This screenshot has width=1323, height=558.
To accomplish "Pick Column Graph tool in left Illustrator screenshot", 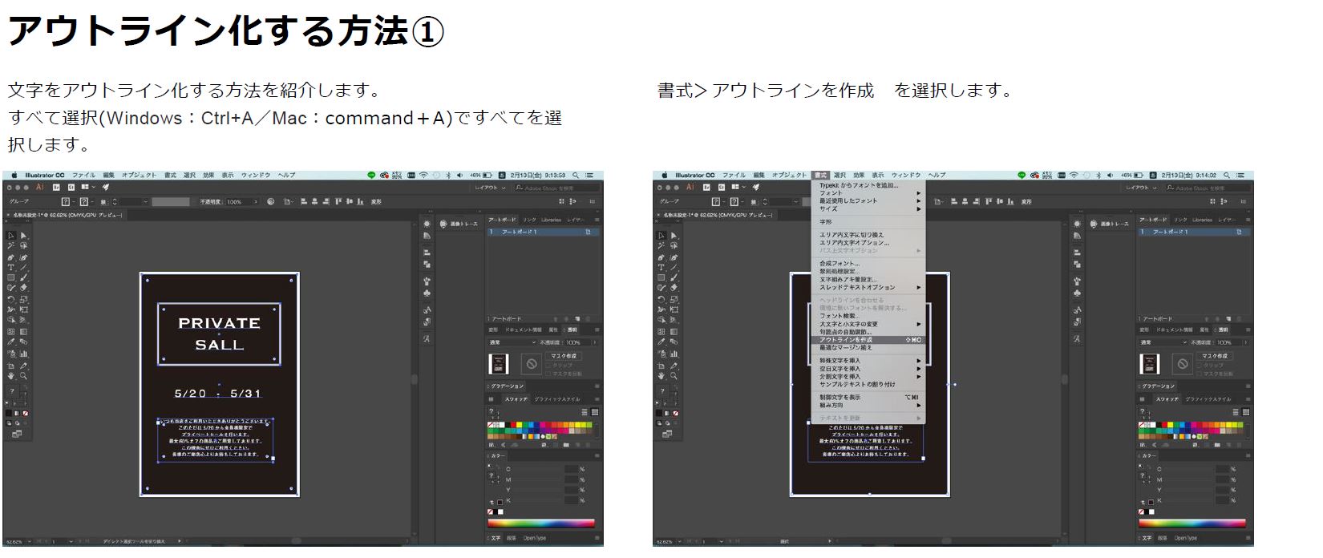I will pos(23,354).
